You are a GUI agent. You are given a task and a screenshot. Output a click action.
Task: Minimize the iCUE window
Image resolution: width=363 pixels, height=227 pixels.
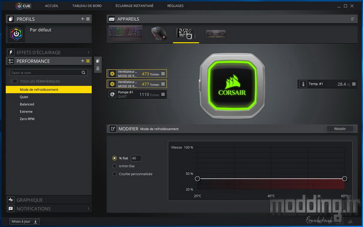(338, 6)
